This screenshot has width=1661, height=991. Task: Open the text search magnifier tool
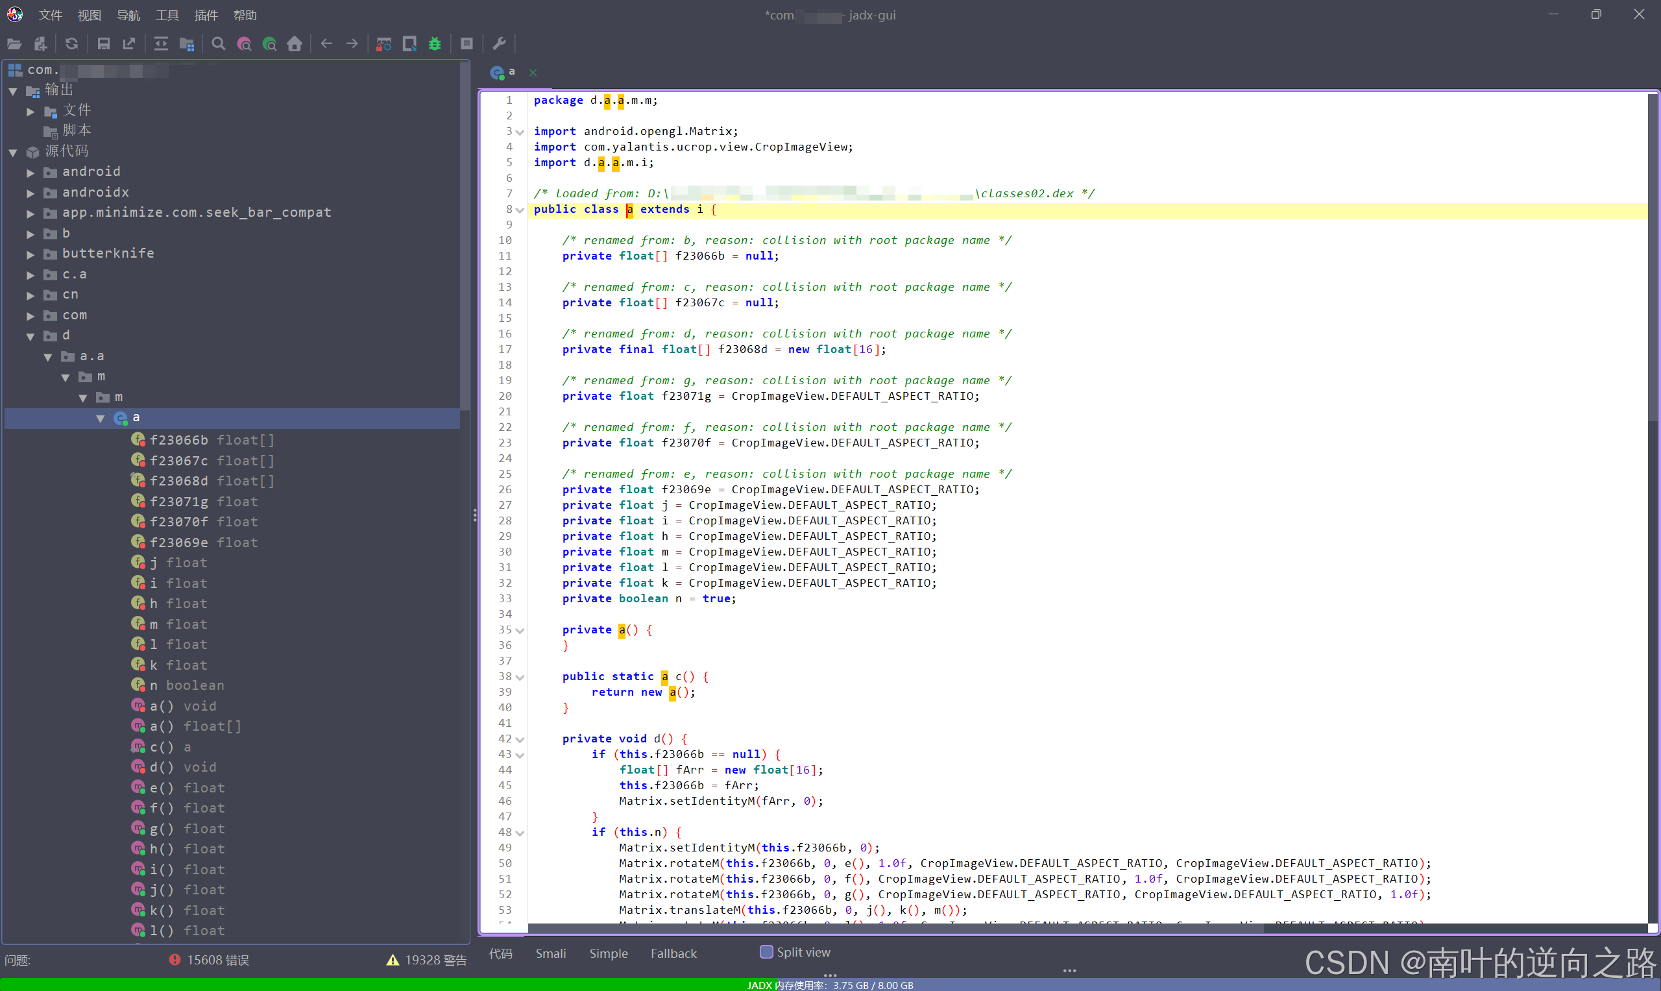pos(218,44)
